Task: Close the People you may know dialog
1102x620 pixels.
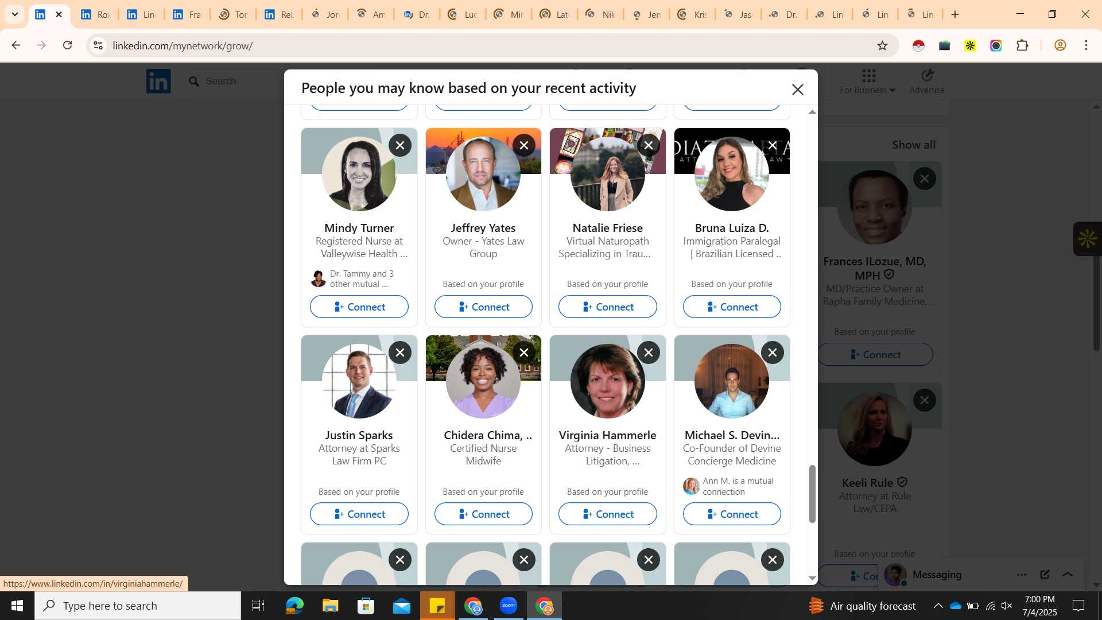Action: [x=797, y=89]
